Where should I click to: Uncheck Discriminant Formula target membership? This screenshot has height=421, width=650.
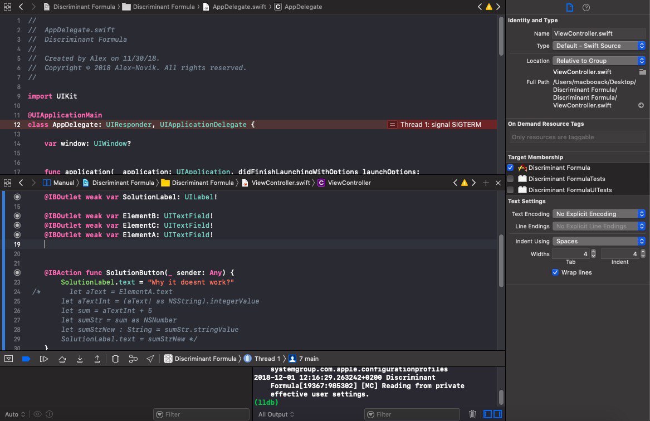pyautogui.click(x=510, y=168)
